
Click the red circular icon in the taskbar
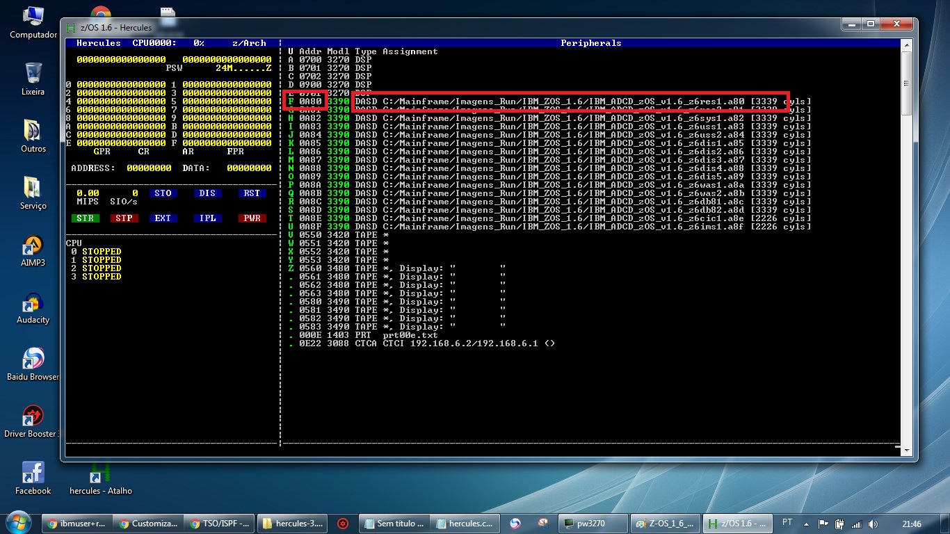click(342, 524)
